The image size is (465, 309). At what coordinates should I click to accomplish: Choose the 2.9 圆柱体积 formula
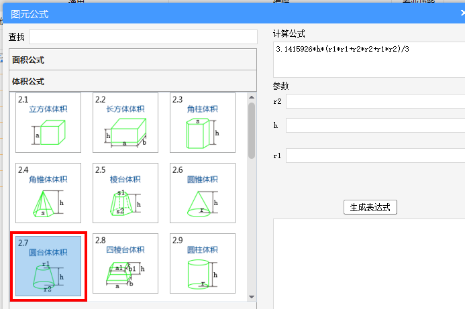click(203, 263)
